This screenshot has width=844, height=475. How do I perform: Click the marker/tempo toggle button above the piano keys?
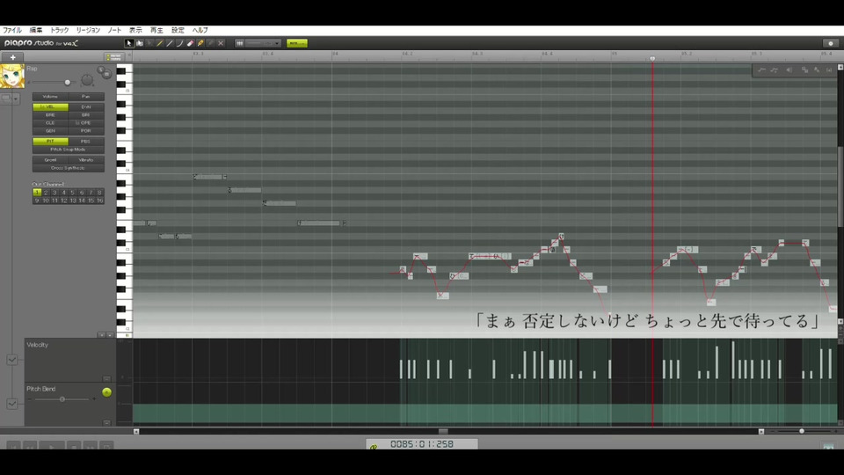tap(113, 57)
